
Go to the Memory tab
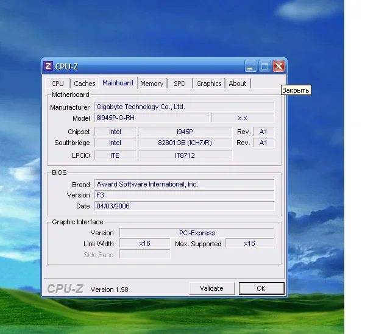click(x=152, y=83)
